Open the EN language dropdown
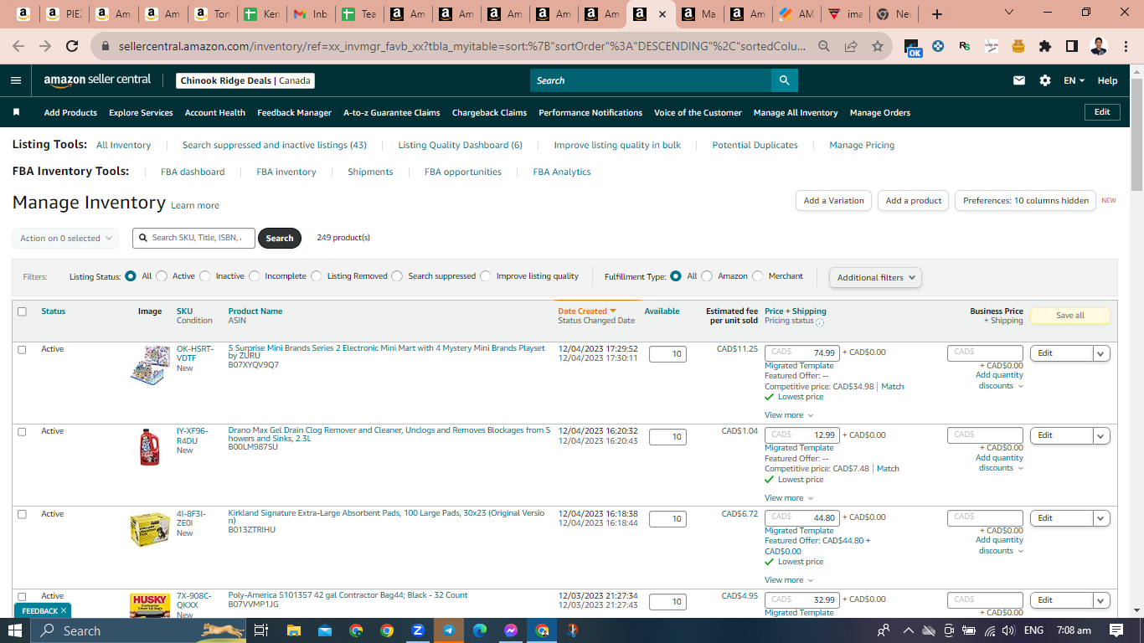The image size is (1144, 643). coord(1074,80)
